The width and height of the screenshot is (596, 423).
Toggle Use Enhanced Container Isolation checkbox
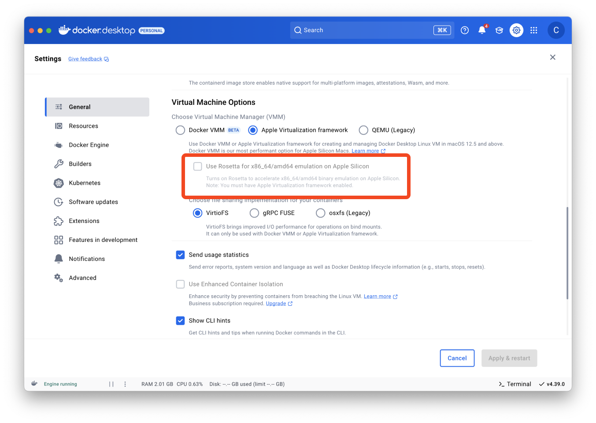coord(180,284)
